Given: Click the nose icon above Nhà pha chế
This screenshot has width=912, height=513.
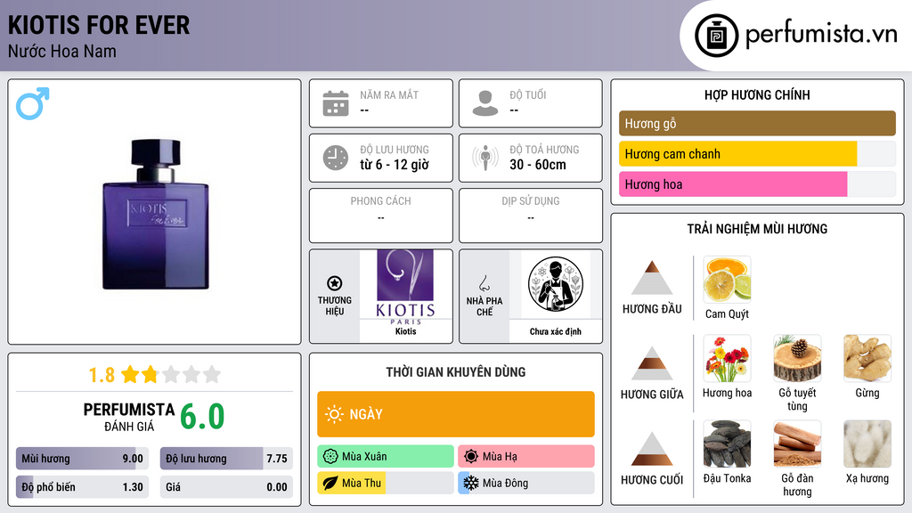Looking at the screenshot, I should pyautogui.click(x=484, y=283).
